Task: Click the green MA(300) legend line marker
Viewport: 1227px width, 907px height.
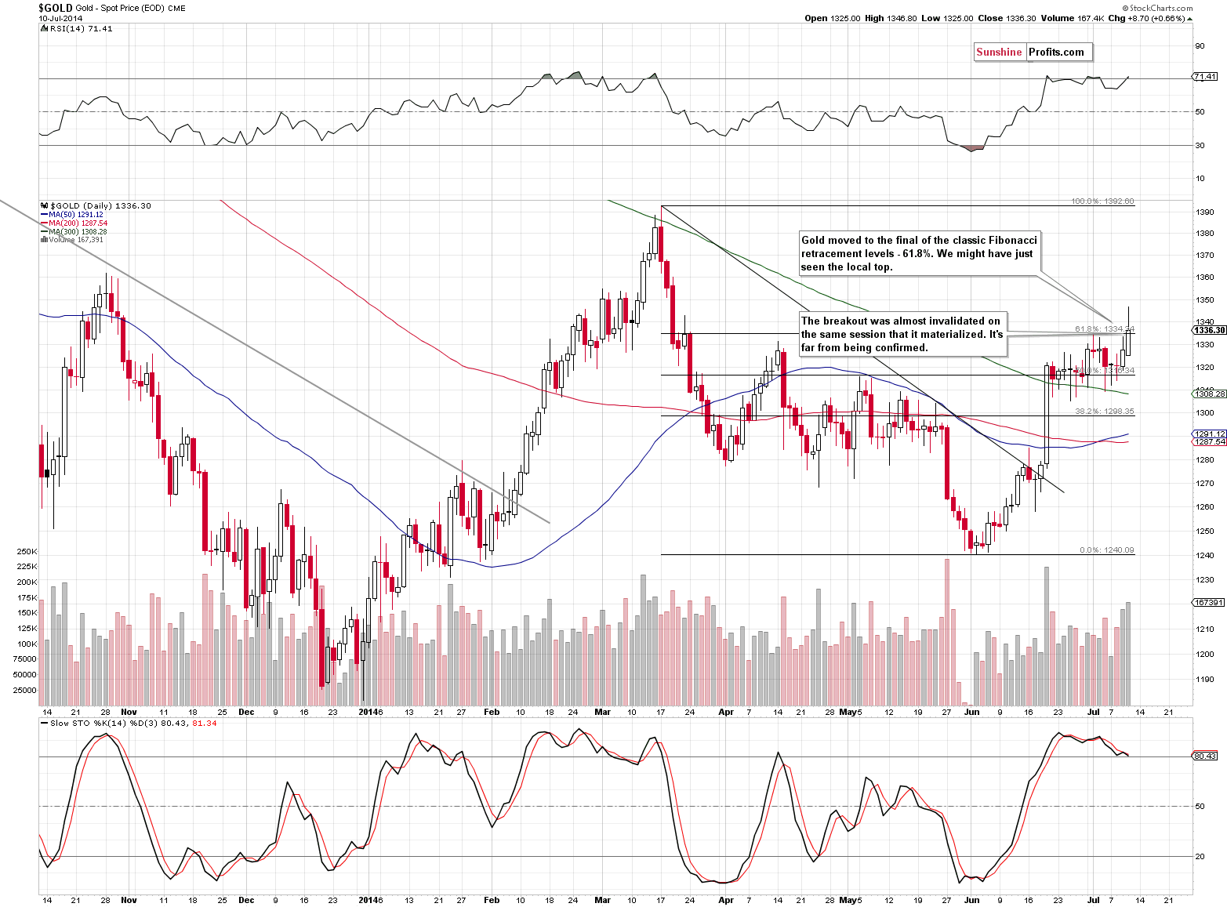Action: (x=44, y=232)
